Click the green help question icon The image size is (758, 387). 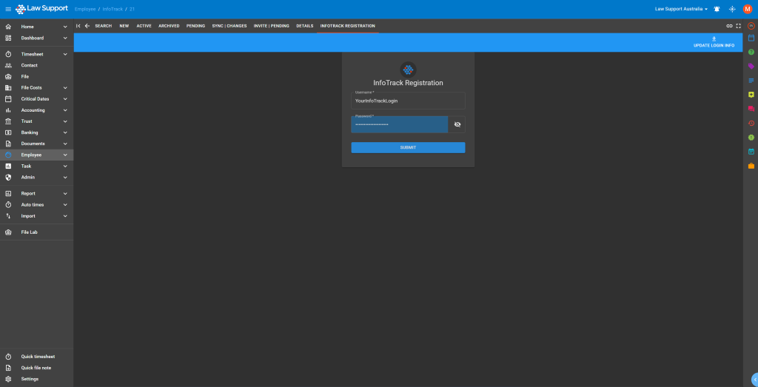(x=751, y=52)
